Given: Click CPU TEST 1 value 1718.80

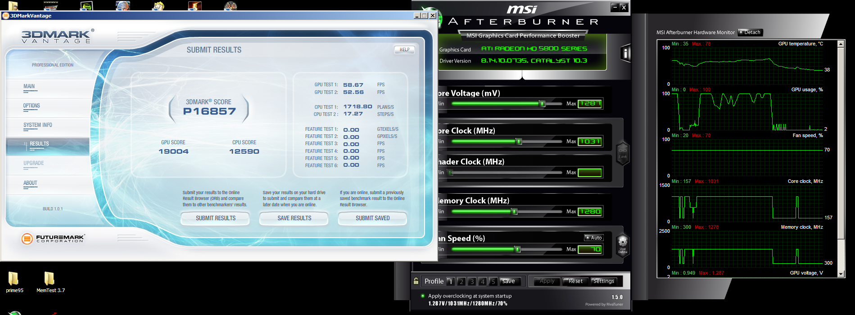Looking at the screenshot, I should point(357,107).
